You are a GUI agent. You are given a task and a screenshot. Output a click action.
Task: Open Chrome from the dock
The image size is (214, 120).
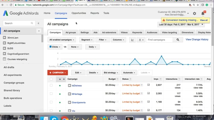(x=64, y=118)
